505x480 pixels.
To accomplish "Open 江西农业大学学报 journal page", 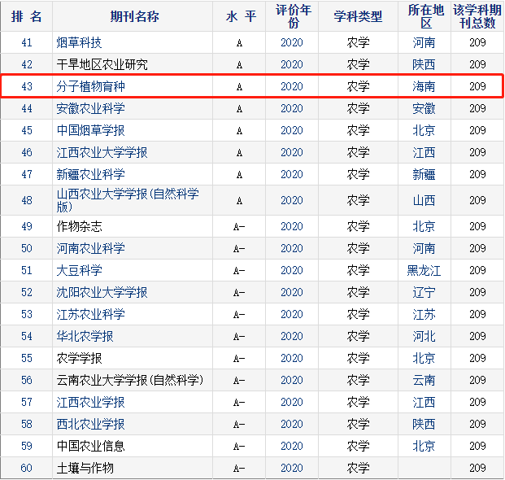I will [x=102, y=152].
